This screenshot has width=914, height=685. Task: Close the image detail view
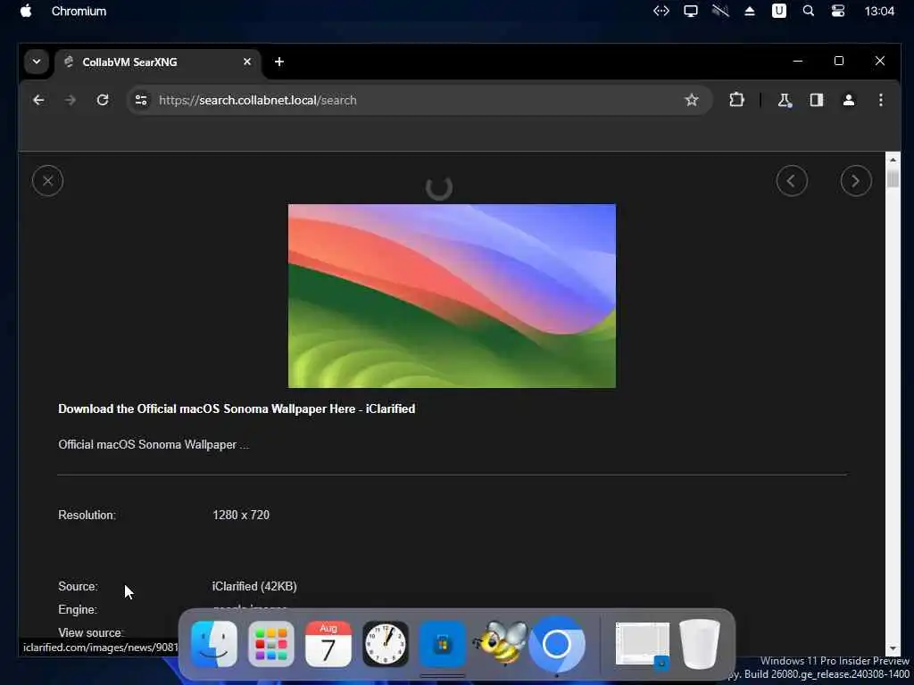(48, 180)
